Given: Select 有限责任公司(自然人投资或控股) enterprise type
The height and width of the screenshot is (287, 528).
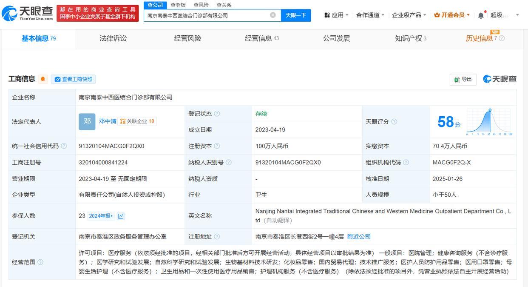Looking at the screenshot, I should pos(122,195).
